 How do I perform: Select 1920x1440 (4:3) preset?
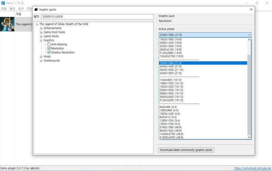coord(203,114)
